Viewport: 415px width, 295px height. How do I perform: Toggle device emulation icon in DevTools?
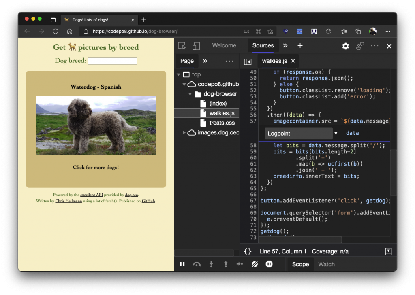[x=196, y=46]
